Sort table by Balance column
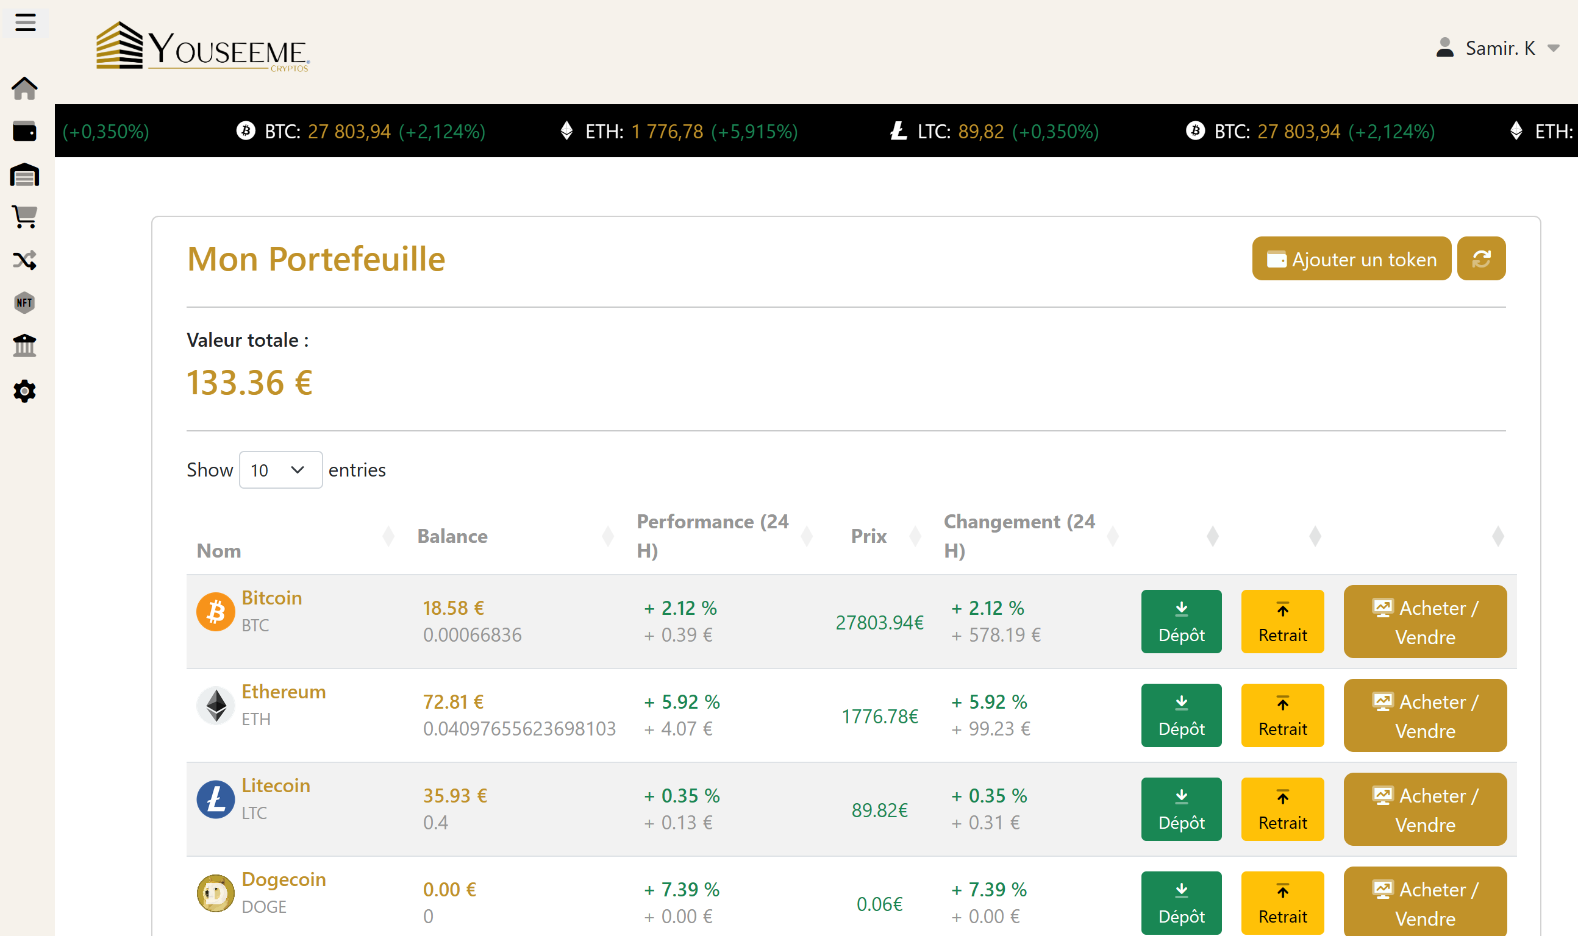The height and width of the screenshot is (936, 1578). point(452,536)
